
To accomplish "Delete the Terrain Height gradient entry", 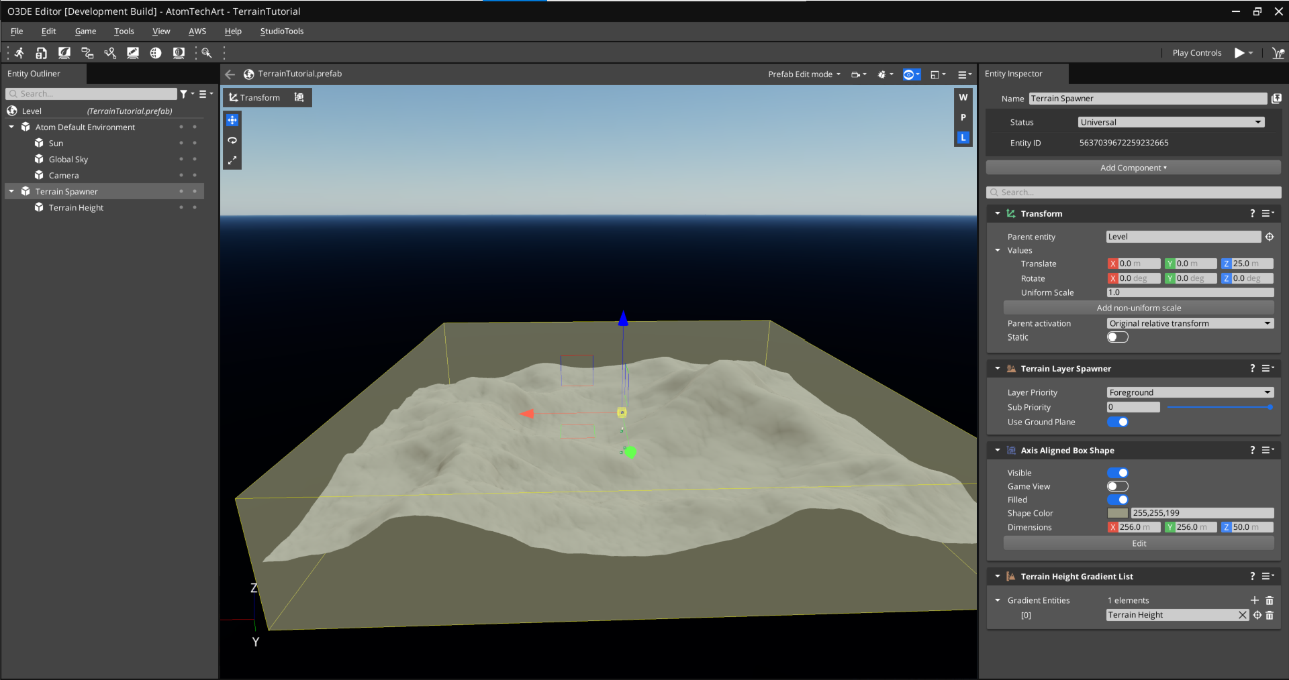I will 1269,615.
